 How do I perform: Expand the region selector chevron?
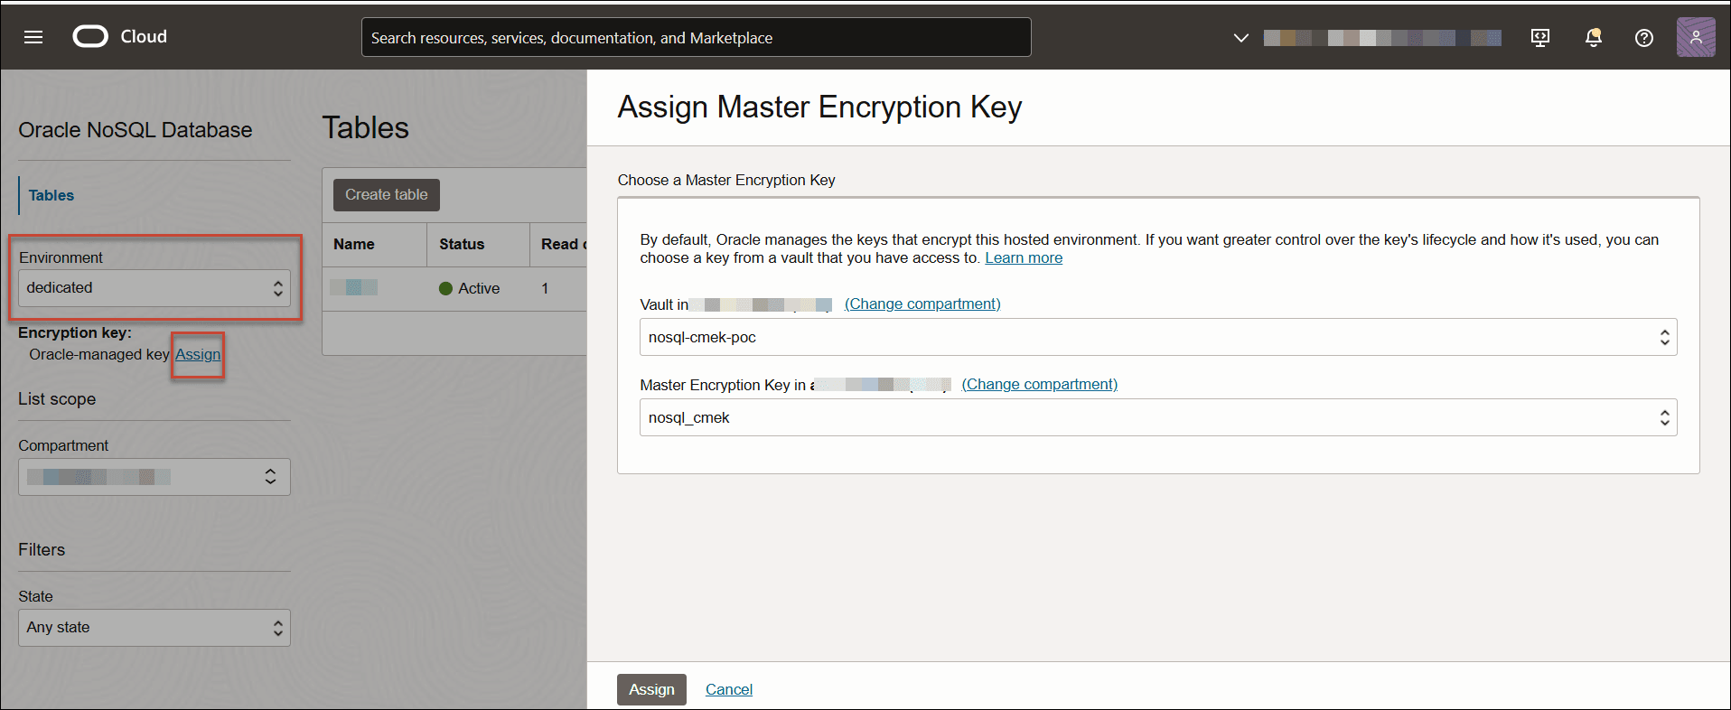point(1241,37)
